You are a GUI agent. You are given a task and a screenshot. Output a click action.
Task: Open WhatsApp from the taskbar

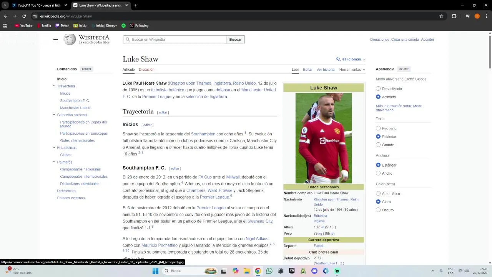point(269,271)
